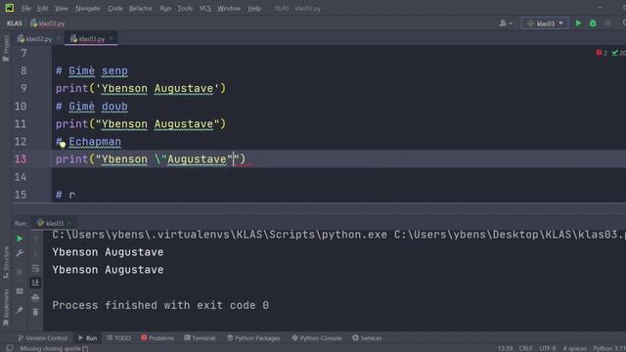Image resolution: width=626 pixels, height=352 pixels.
Task: Click the green Run button in top toolbar
Action: coord(578,23)
